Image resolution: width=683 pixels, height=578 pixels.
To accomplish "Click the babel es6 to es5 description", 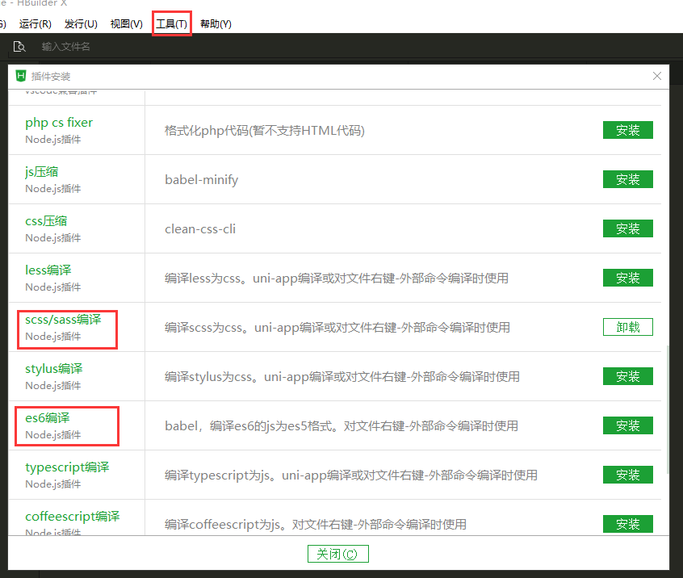I will click(341, 425).
